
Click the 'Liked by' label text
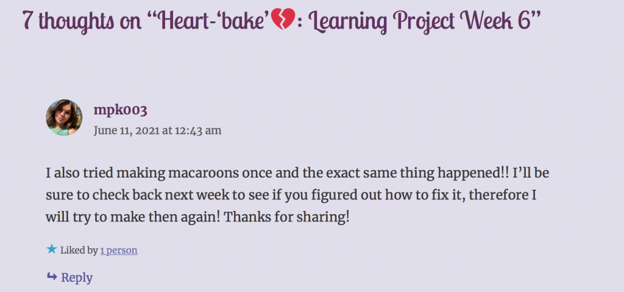click(79, 250)
